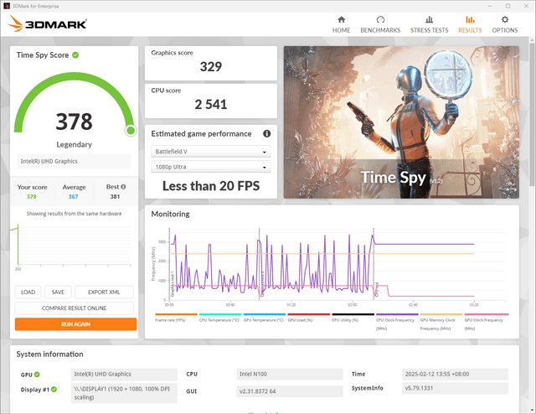Toggle CPU Temperature legend color
This screenshot has width=536, height=414.
(220, 314)
